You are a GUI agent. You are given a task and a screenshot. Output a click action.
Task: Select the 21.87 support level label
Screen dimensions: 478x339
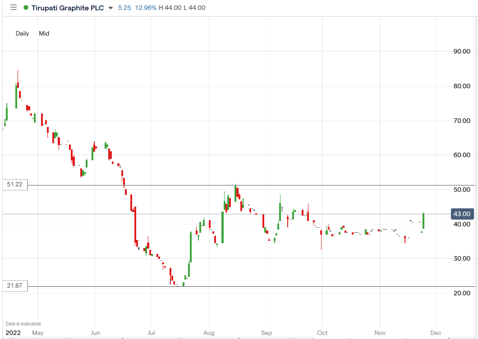coord(15,286)
